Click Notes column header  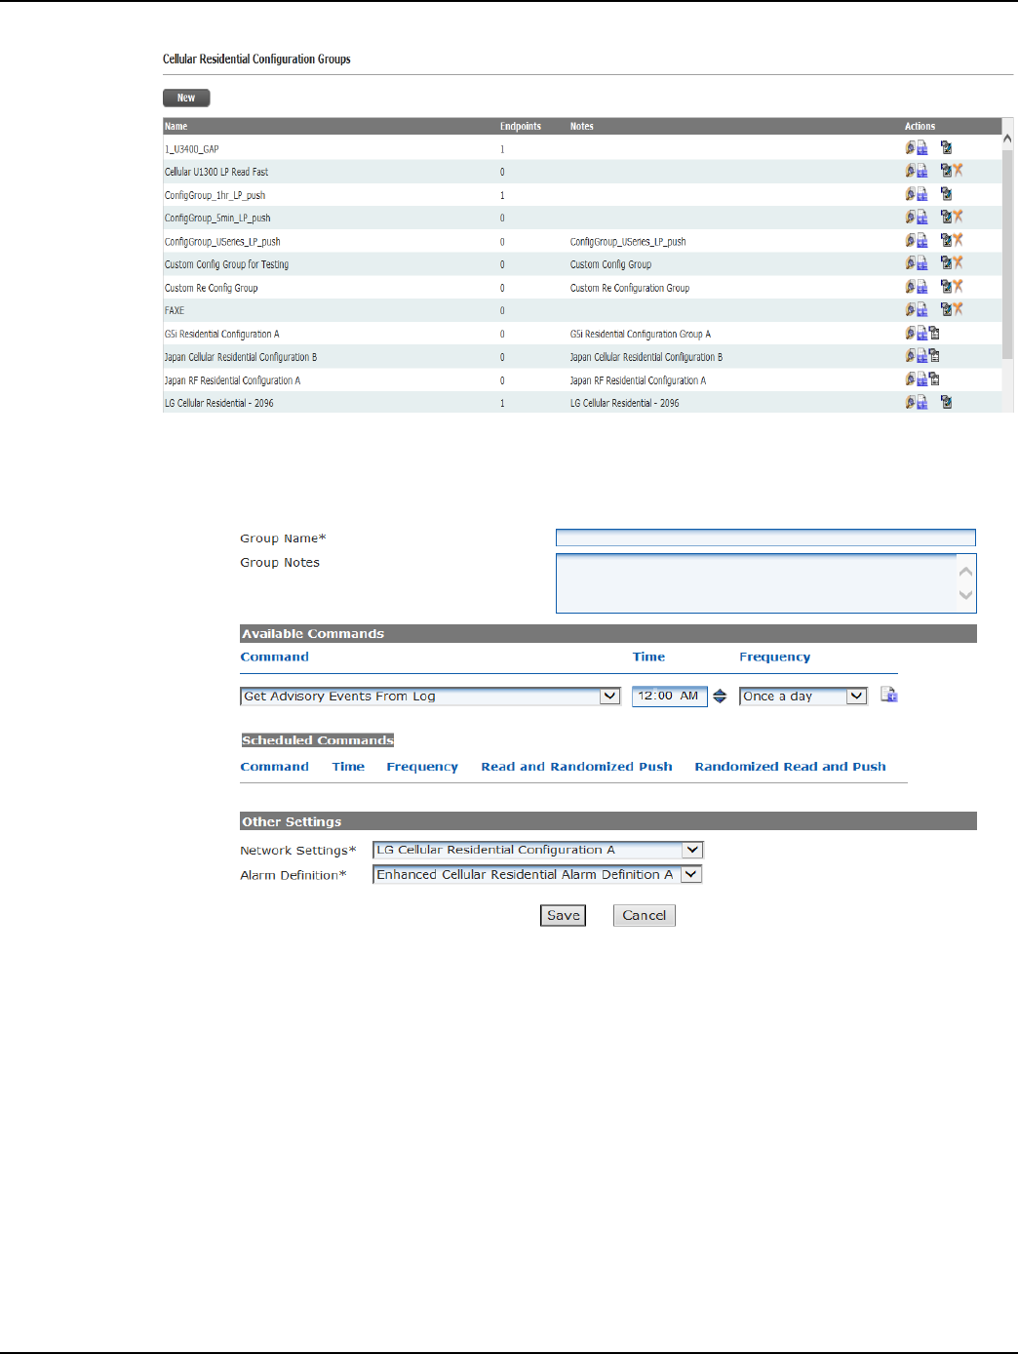(582, 126)
